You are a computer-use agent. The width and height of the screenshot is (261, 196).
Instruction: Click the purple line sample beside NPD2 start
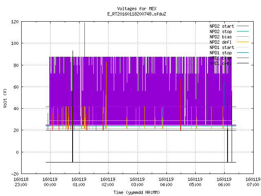click(x=243, y=26)
